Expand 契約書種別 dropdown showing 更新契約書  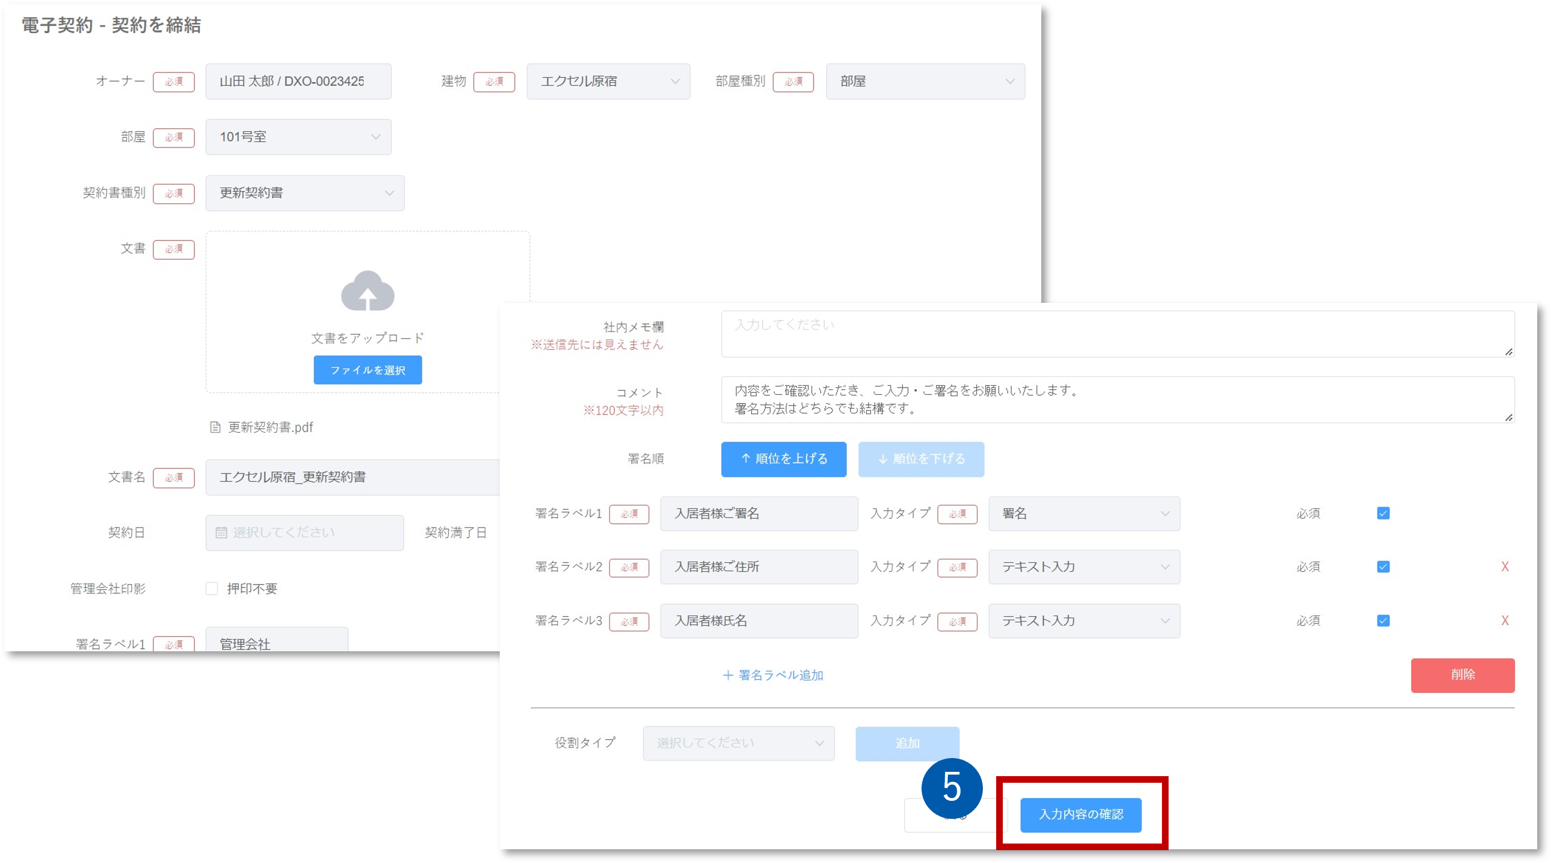[304, 193]
